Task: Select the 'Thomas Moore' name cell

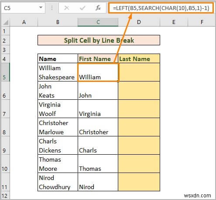Action: [x=58, y=164]
